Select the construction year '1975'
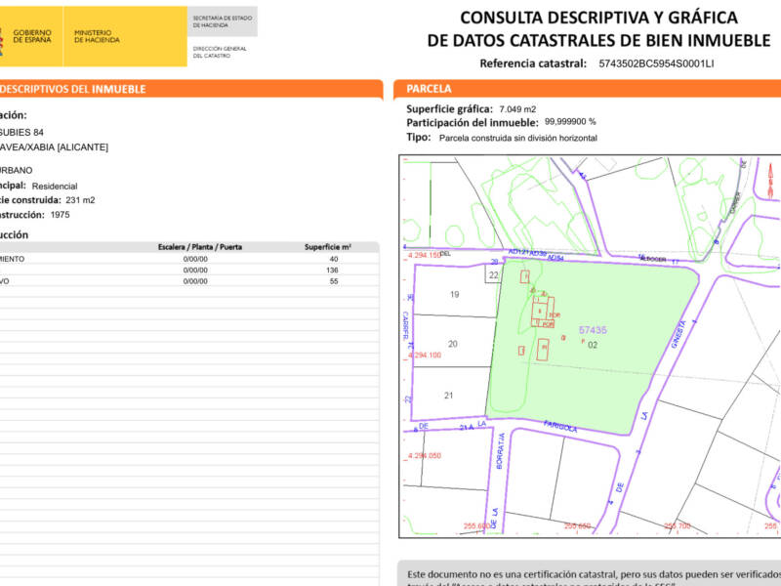Screen dimensions: 781x586 click(60, 215)
